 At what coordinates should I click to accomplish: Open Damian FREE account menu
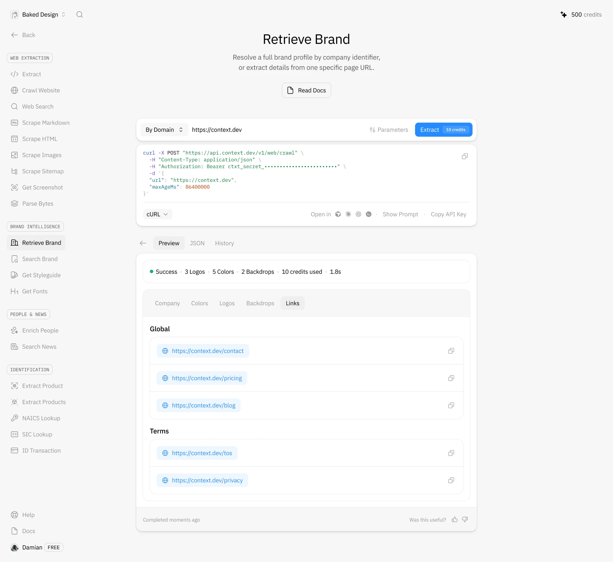37,547
